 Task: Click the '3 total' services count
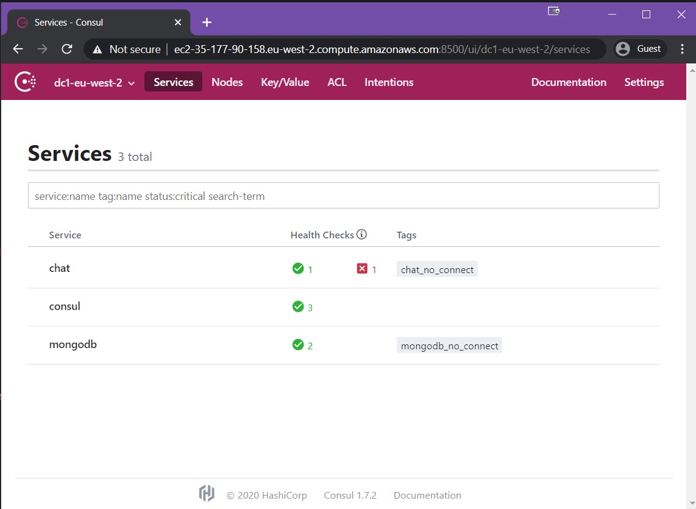(x=135, y=157)
